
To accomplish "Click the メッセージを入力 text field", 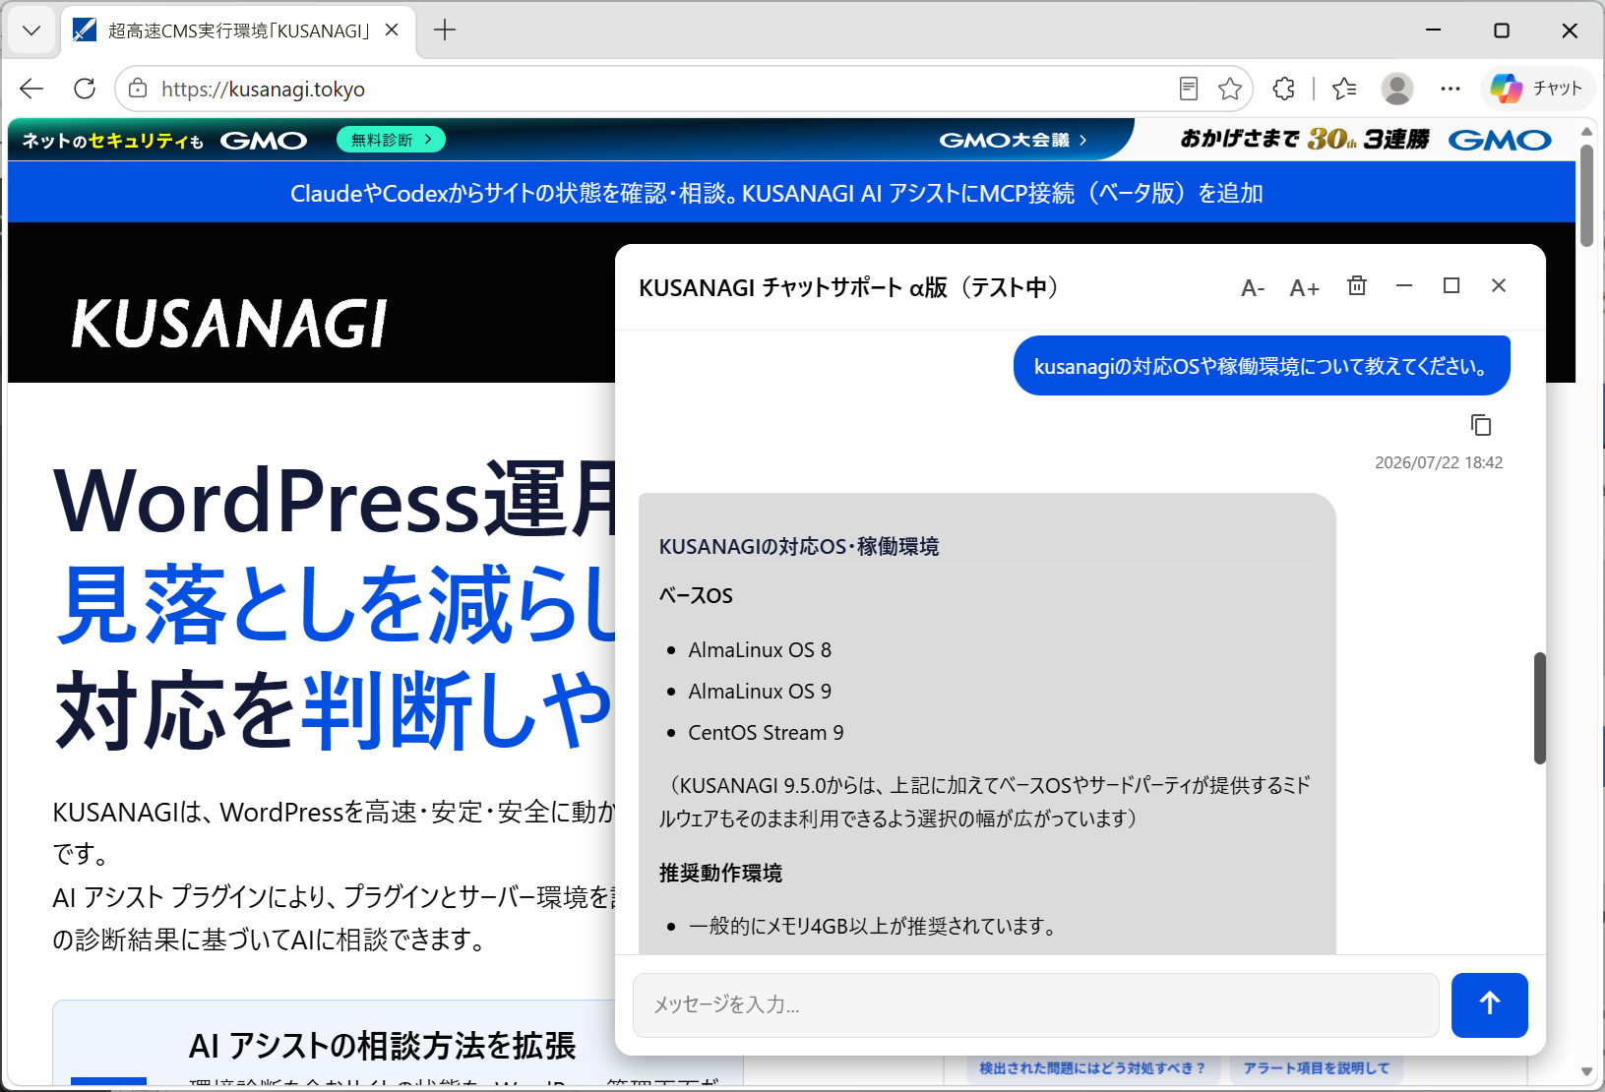I will coord(1036,1004).
